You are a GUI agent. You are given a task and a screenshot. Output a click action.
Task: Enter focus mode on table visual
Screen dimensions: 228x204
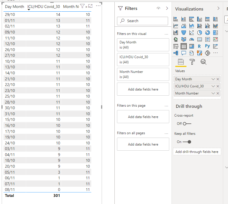point(90,6)
